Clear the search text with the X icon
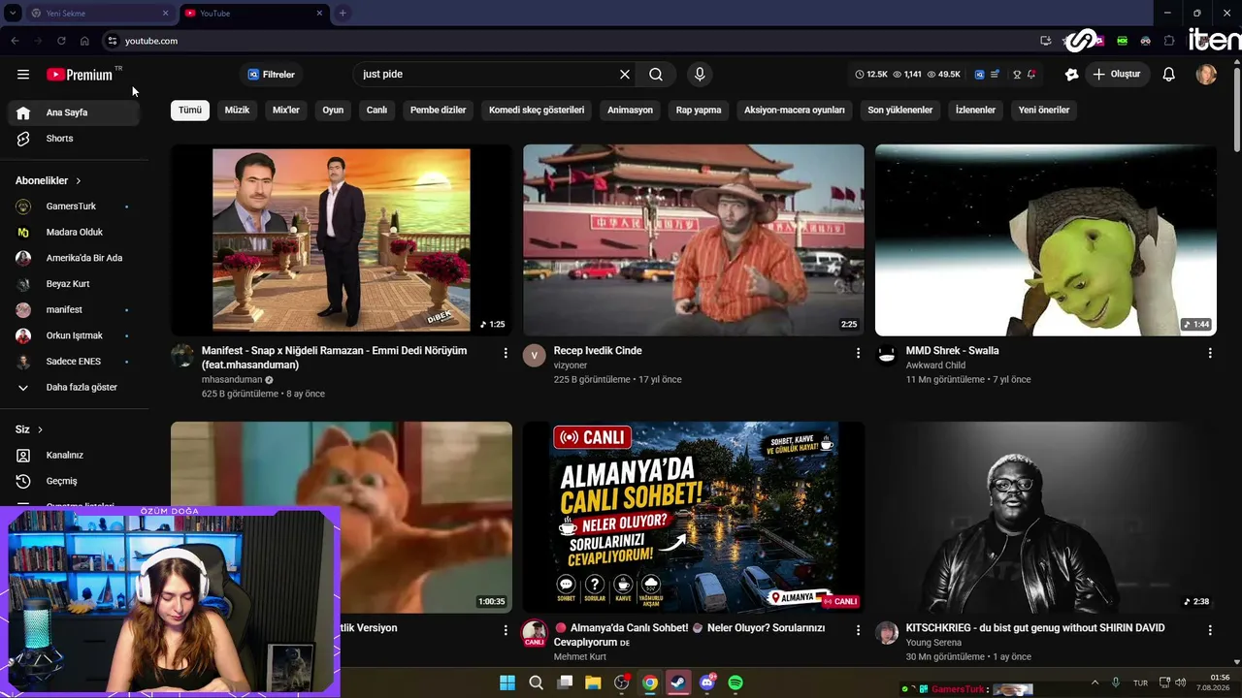Screen dimensions: 1242x698 [x=625, y=75]
